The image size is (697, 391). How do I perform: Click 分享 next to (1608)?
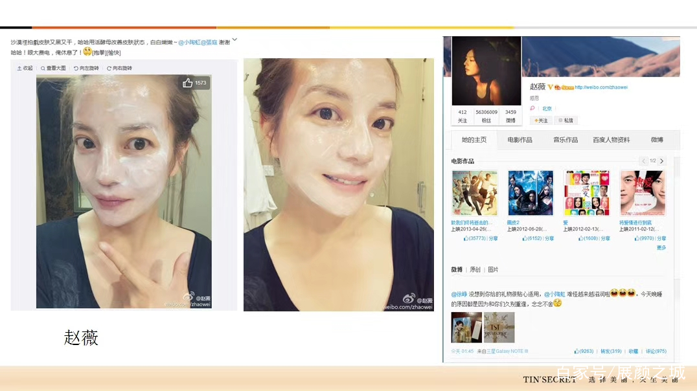pos(606,239)
